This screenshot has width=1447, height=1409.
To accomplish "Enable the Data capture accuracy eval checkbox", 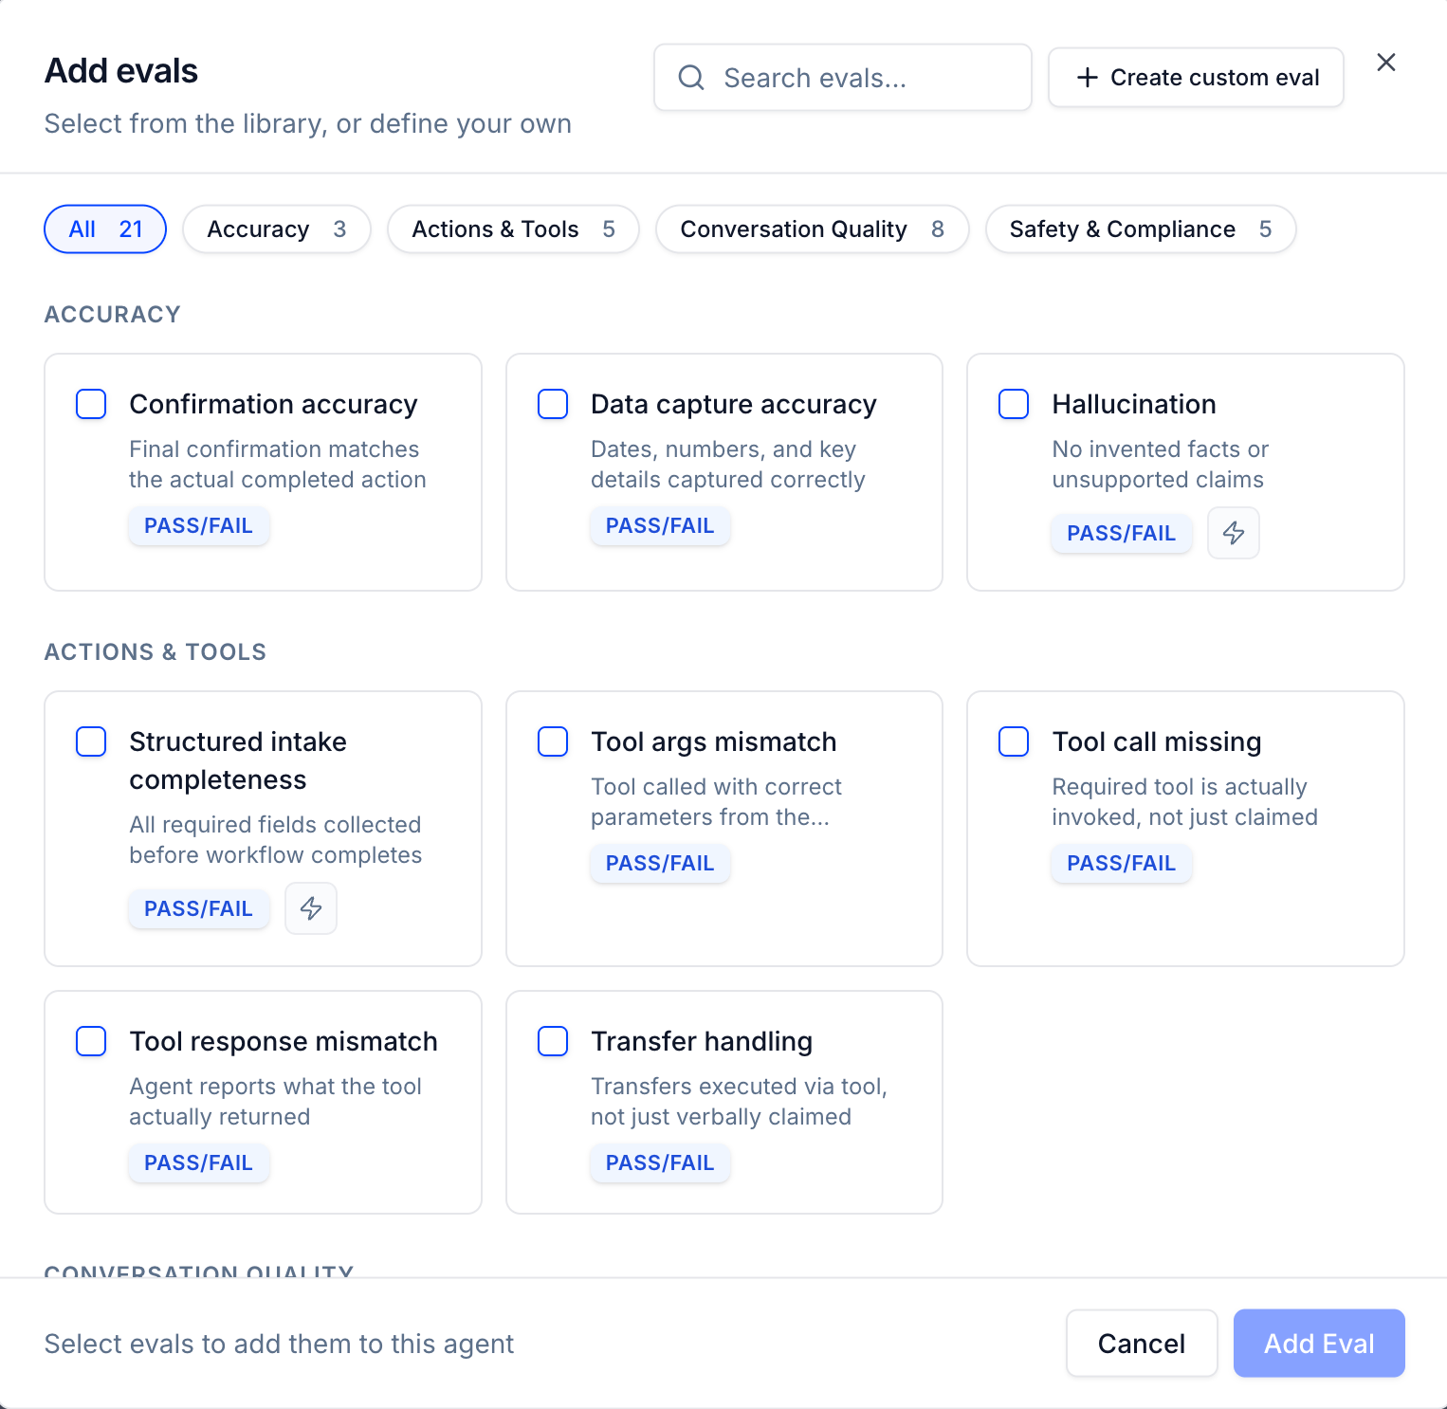I will pyautogui.click(x=553, y=404).
